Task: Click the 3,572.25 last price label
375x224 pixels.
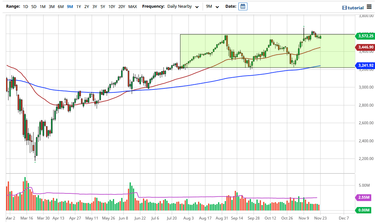Action: click(365, 36)
